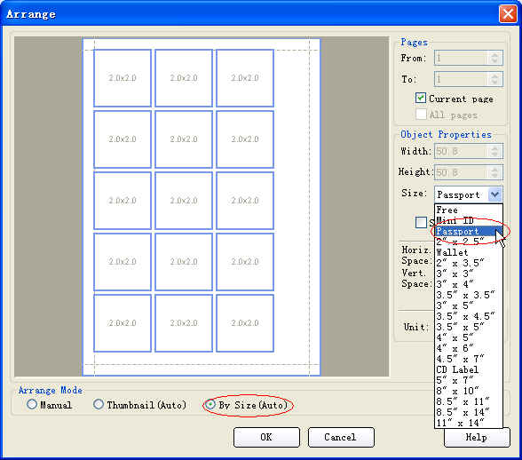Click the Cancel button
Viewport: 522px width, 460px height.
pos(341,437)
